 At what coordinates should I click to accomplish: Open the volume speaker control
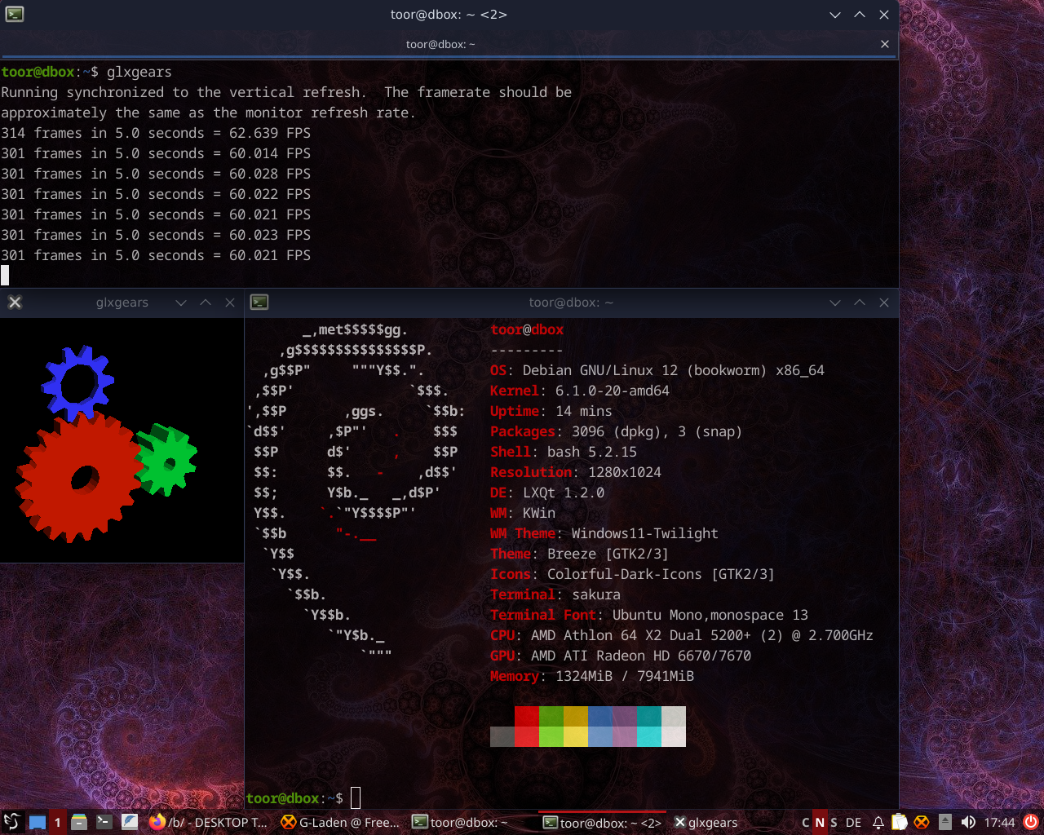(x=968, y=822)
